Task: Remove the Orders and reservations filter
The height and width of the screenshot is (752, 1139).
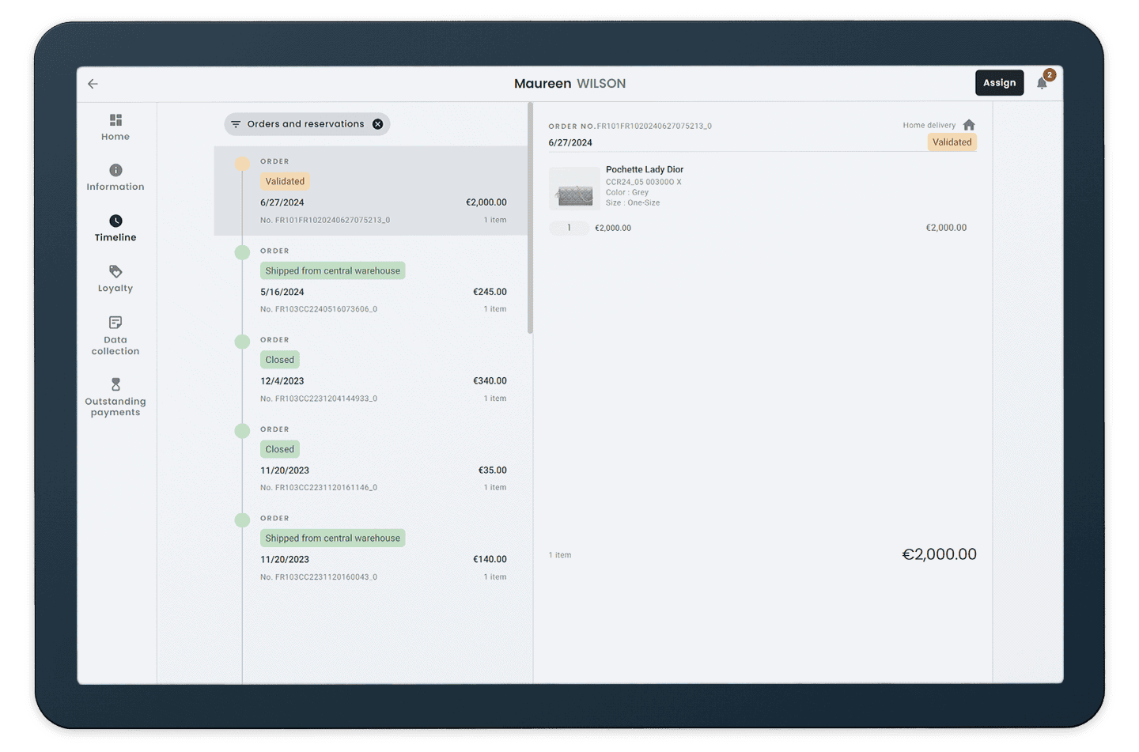Action: 378,124
